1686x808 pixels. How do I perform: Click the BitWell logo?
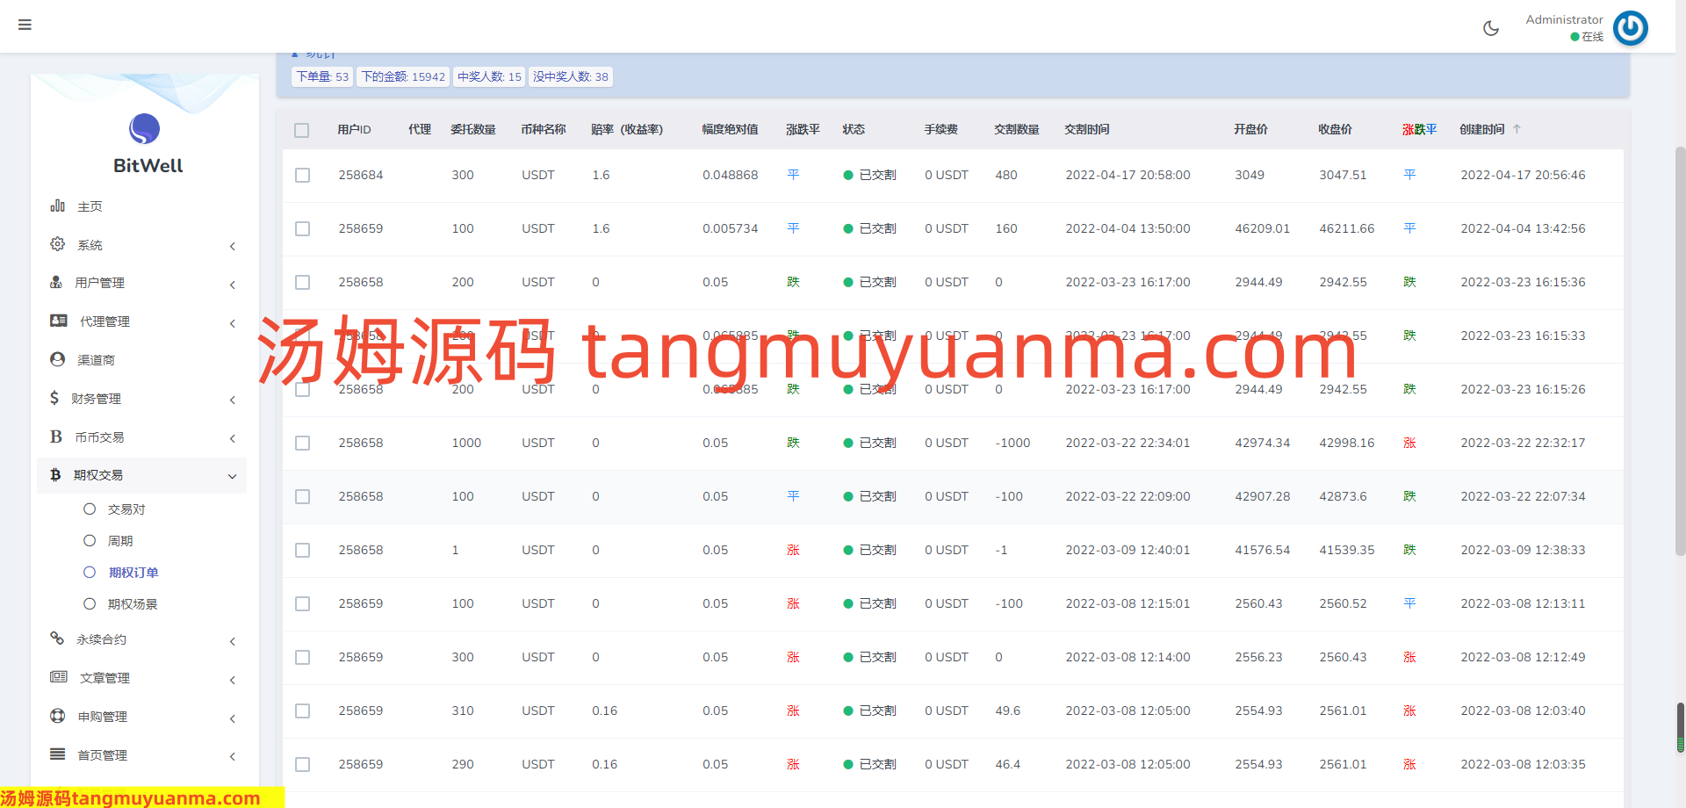coord(146,144)
